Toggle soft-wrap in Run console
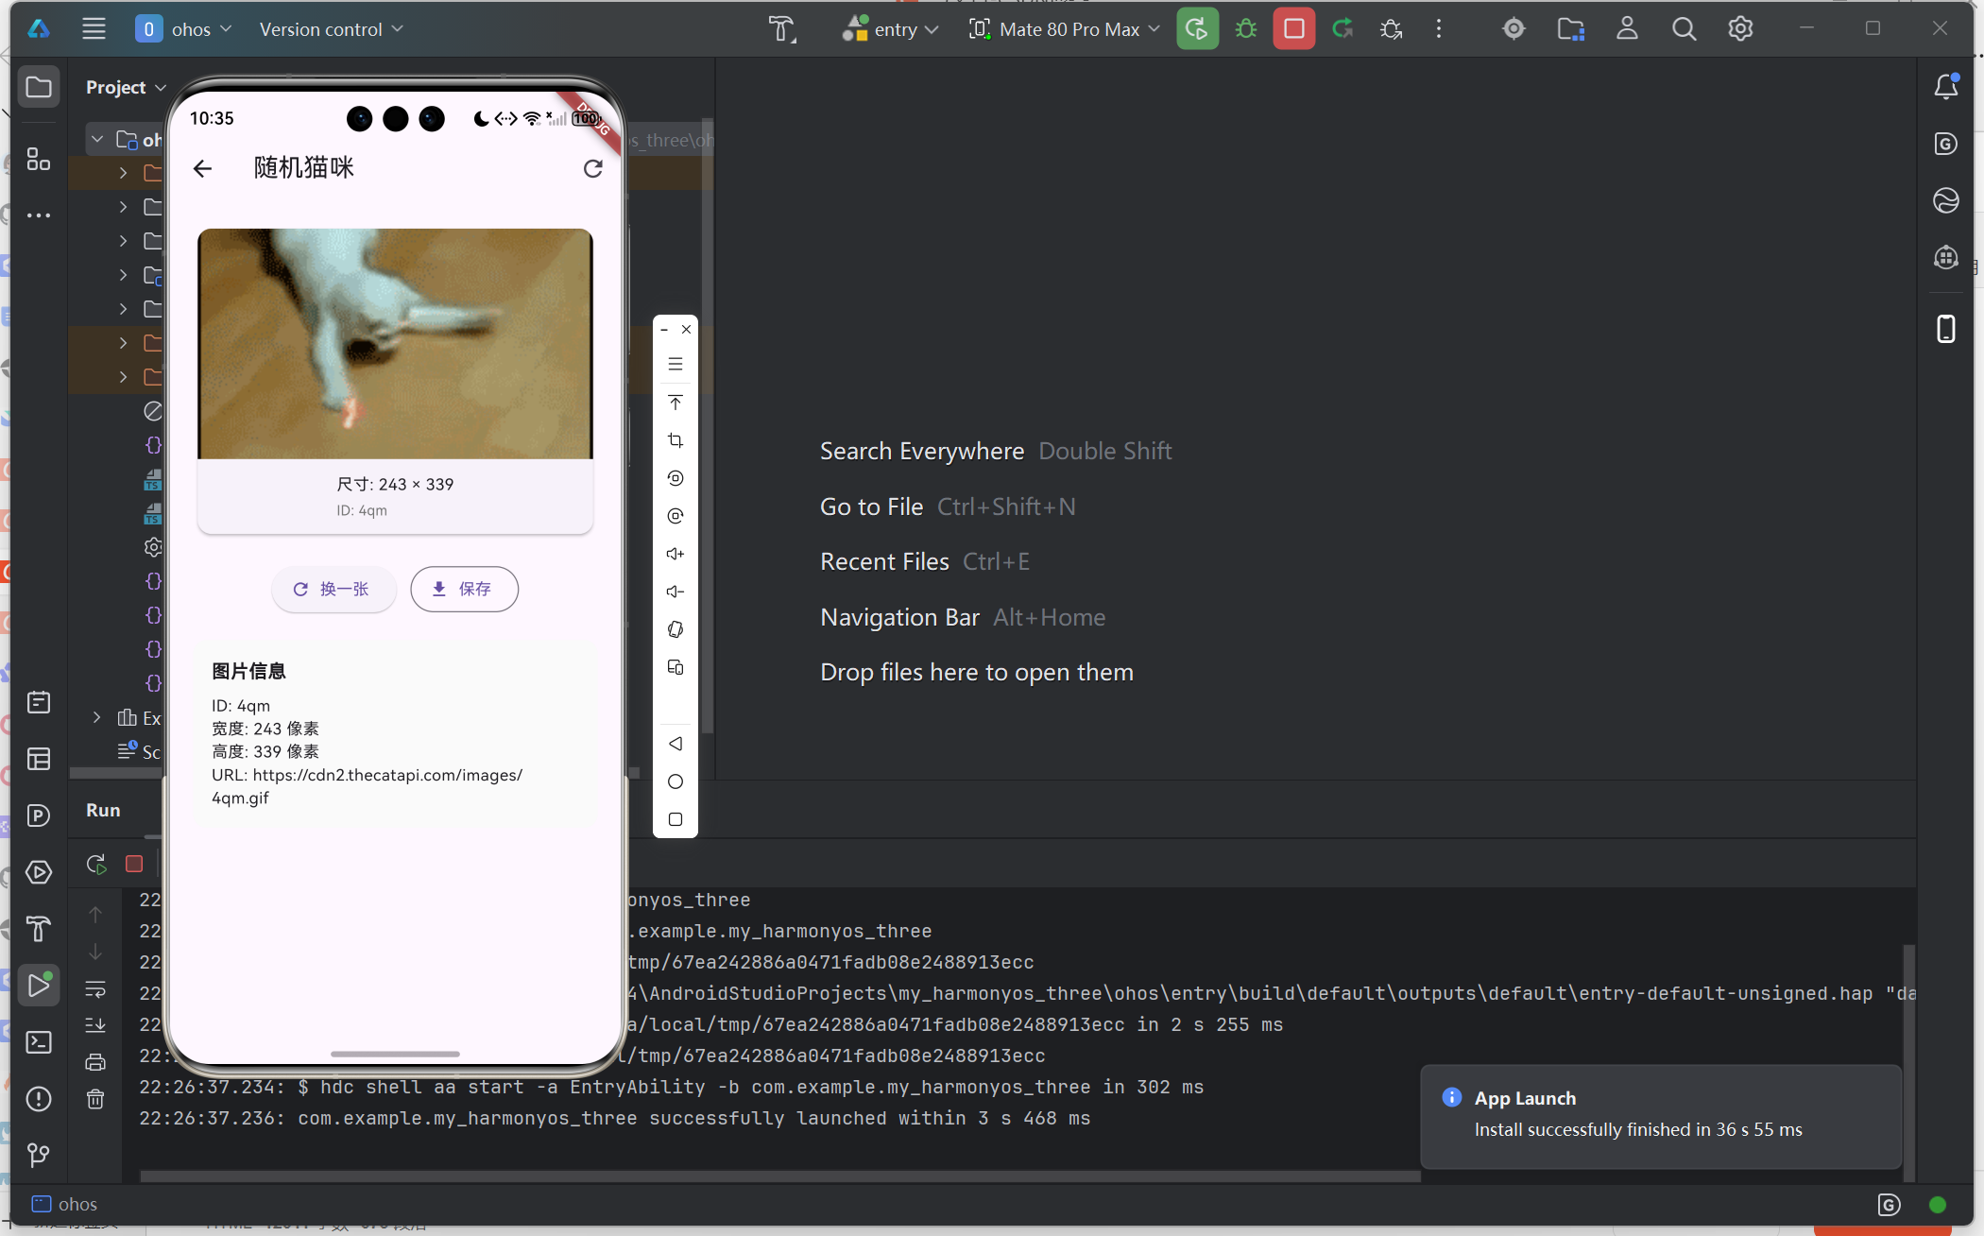Screen dimensions: 1984x1236 coord(95,988)
